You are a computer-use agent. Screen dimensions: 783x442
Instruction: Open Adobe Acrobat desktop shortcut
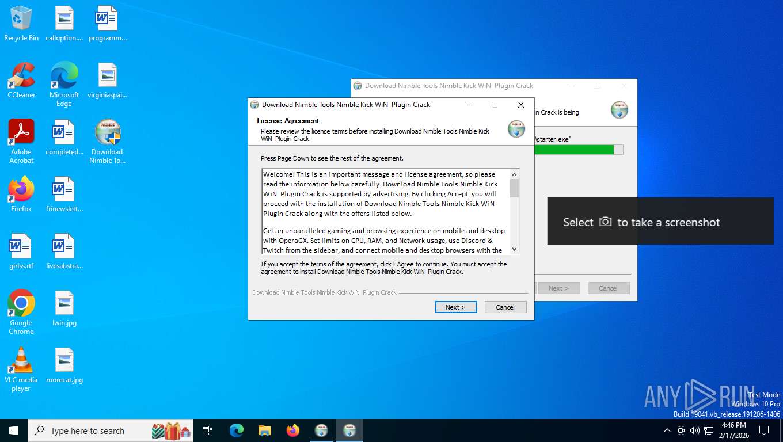21,141
